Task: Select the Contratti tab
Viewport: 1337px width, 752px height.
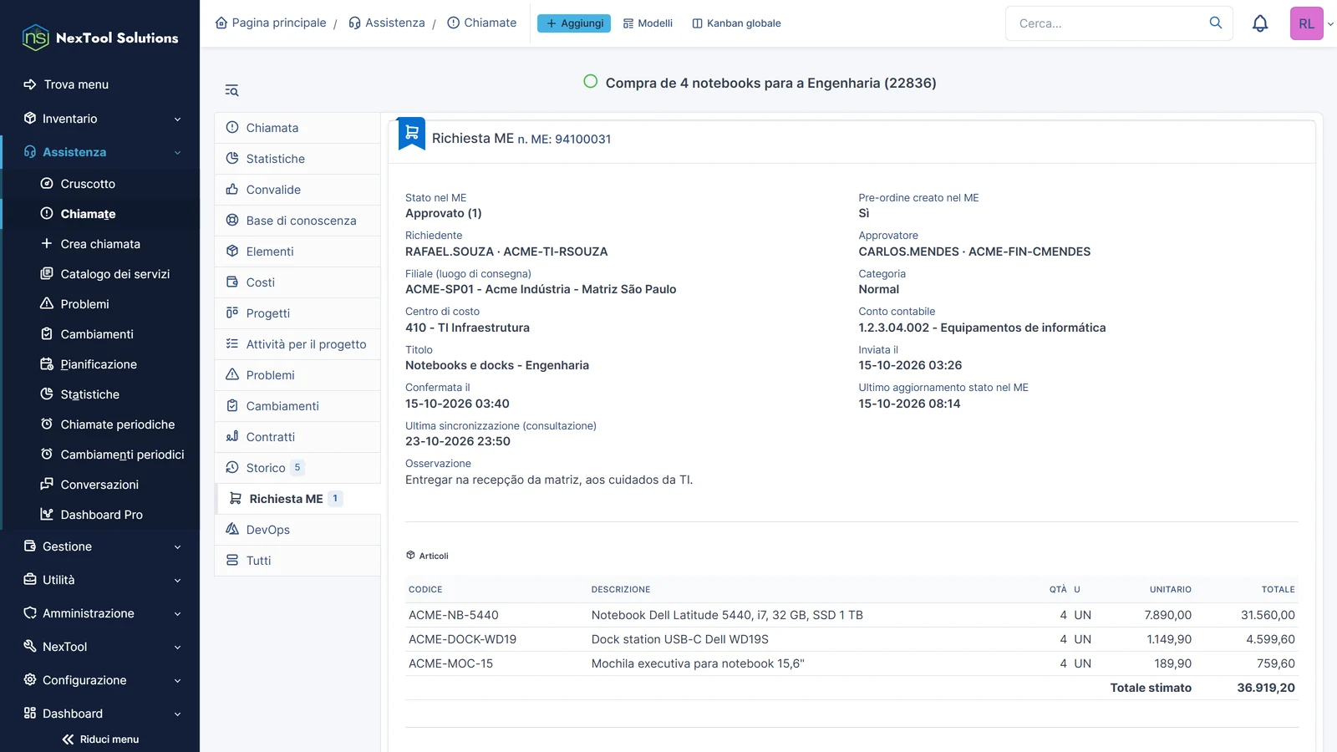Action: [x=297, y=437]
